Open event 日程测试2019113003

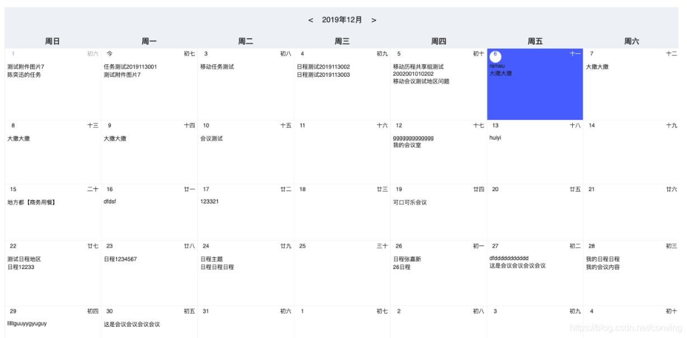pos(323,75)
